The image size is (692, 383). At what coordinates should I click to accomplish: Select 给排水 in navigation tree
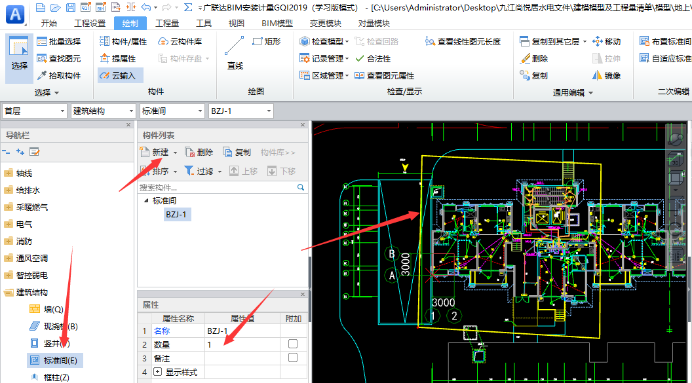click(x=28, y=191)
